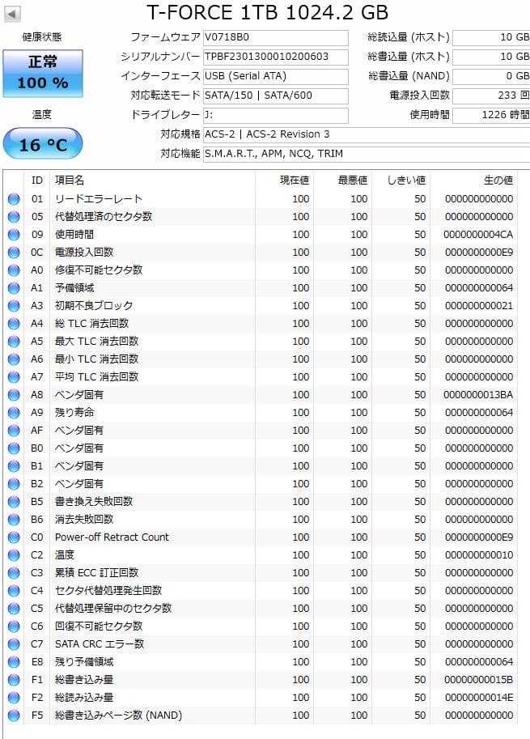Viewport: 530px width, 739px height.
Task: Click the drive letter field J:
Action: tap(276, 114)
